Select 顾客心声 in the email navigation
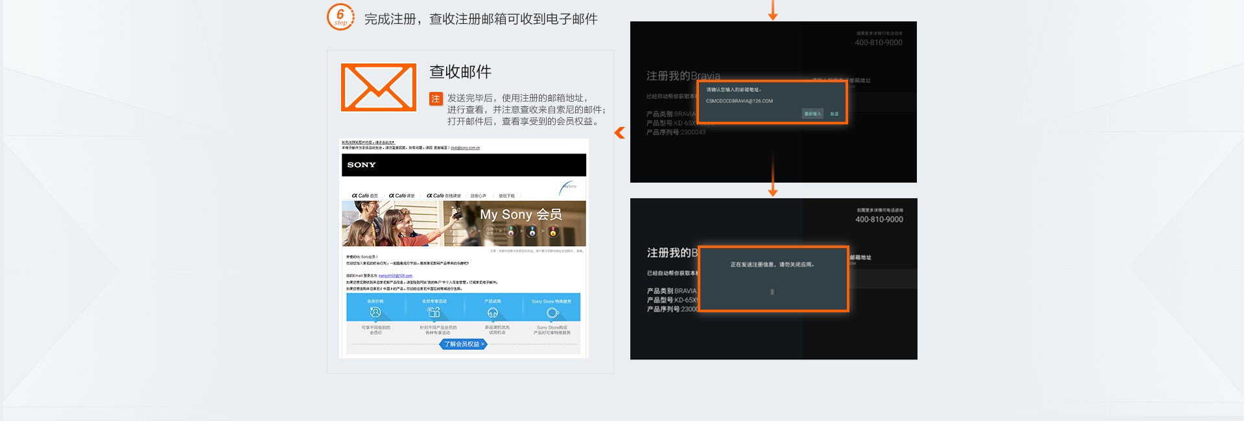The width and height of the screenshot is (1245, 421). tap(479, 196)
